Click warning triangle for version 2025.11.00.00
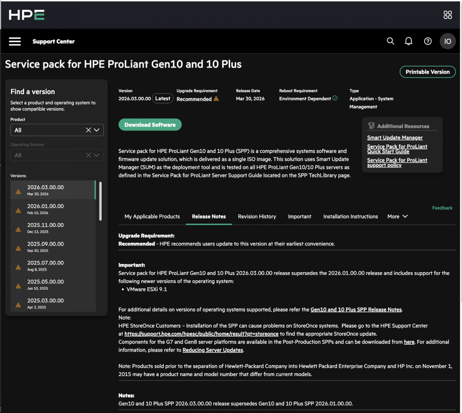The width and height of the screenshot is (462, 413). pos(18,229)
